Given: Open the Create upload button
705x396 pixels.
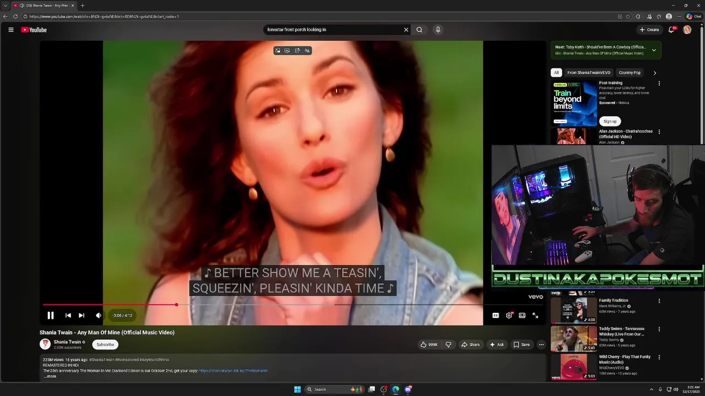Looking at the screenshot, I should coord(649,30).
